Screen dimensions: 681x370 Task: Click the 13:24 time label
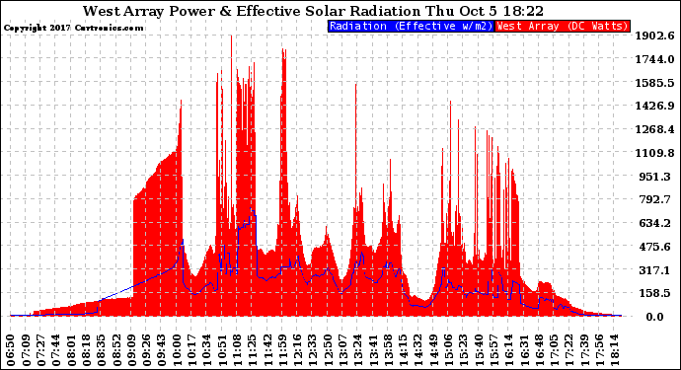358,350
